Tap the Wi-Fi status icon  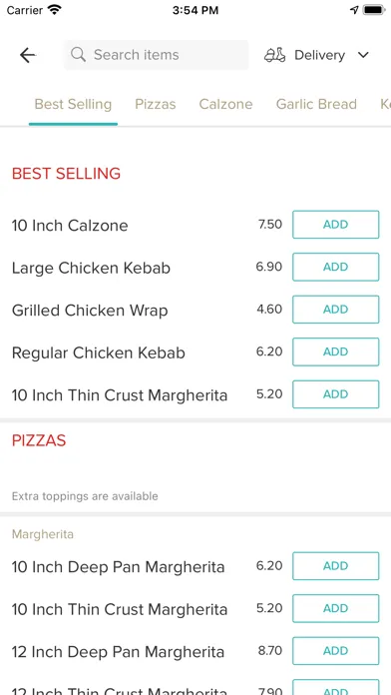point(55,10)
